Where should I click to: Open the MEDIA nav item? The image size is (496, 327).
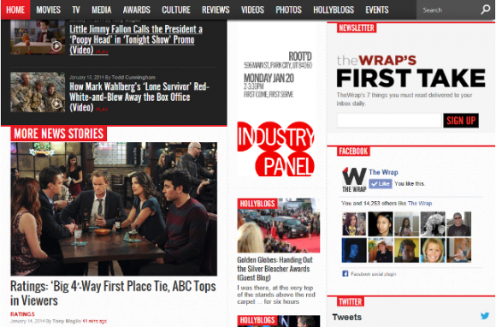[x=102, y=9]
